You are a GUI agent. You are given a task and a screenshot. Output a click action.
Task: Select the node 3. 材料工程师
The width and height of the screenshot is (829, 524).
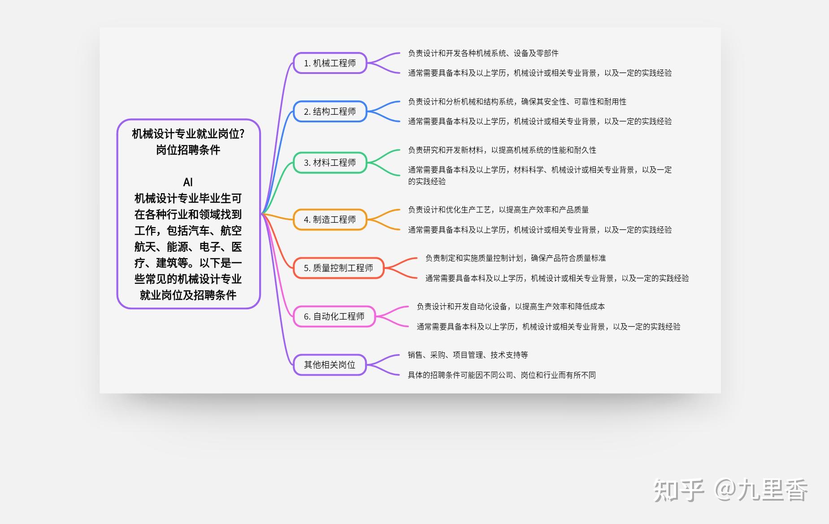(330, 163)
